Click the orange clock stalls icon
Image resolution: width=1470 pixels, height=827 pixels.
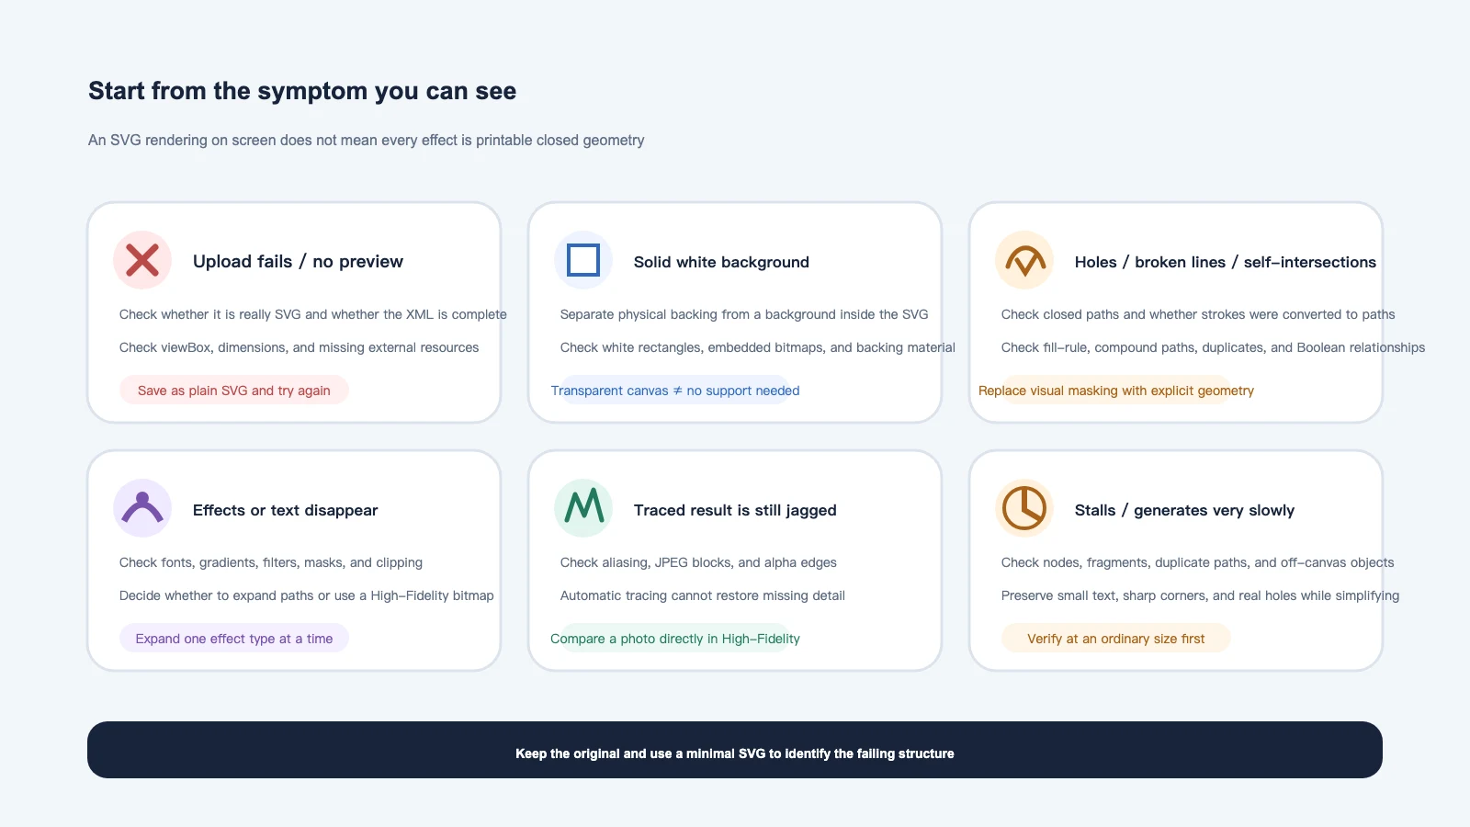point(1024,508)
